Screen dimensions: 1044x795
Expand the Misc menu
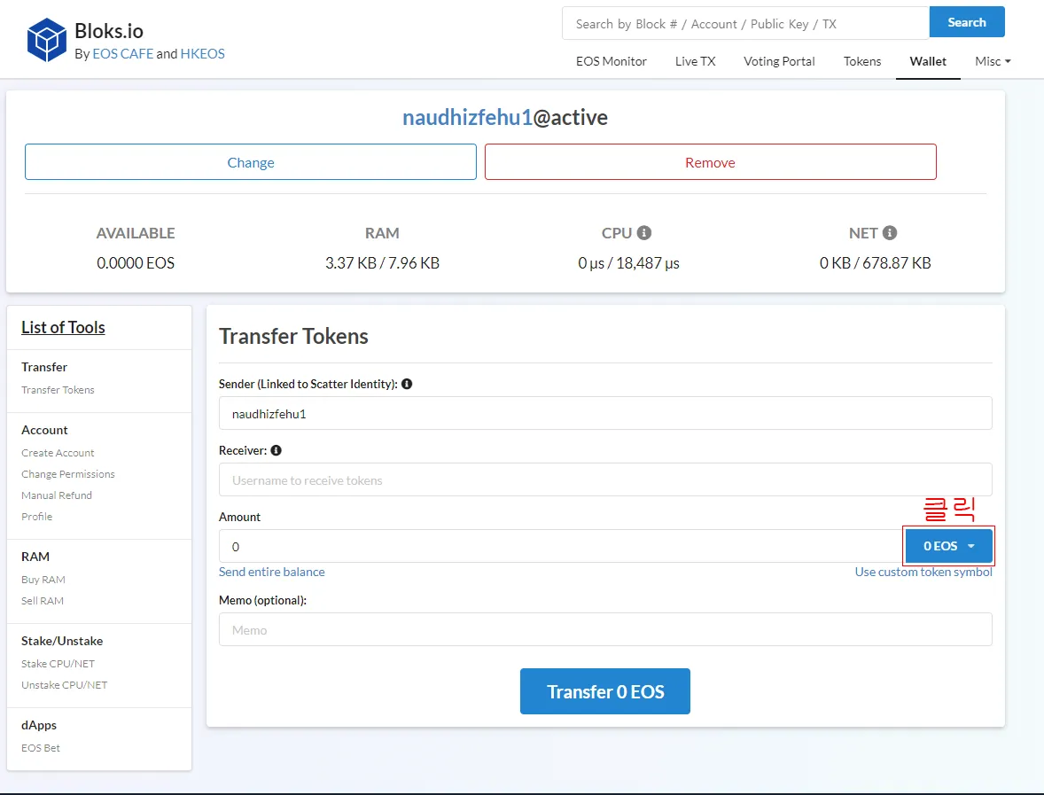pyautogui.click(x=993, y=61)
